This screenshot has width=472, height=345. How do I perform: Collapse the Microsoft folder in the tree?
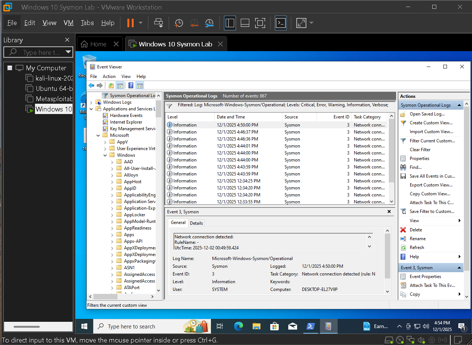tap(98, 135)
